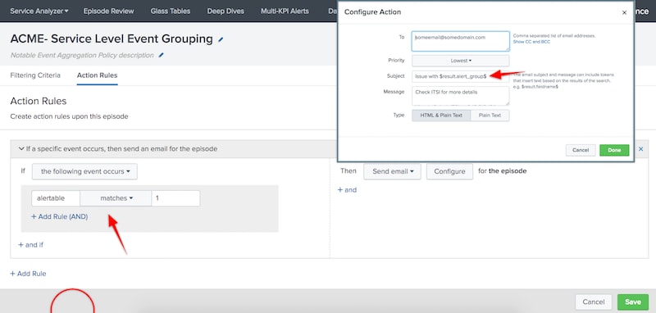Close the Configure Action dialog

(x=624, y=12)
